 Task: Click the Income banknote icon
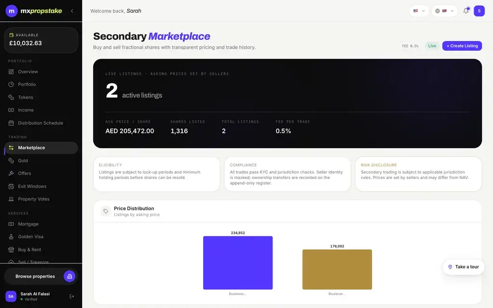click(11, 110)
